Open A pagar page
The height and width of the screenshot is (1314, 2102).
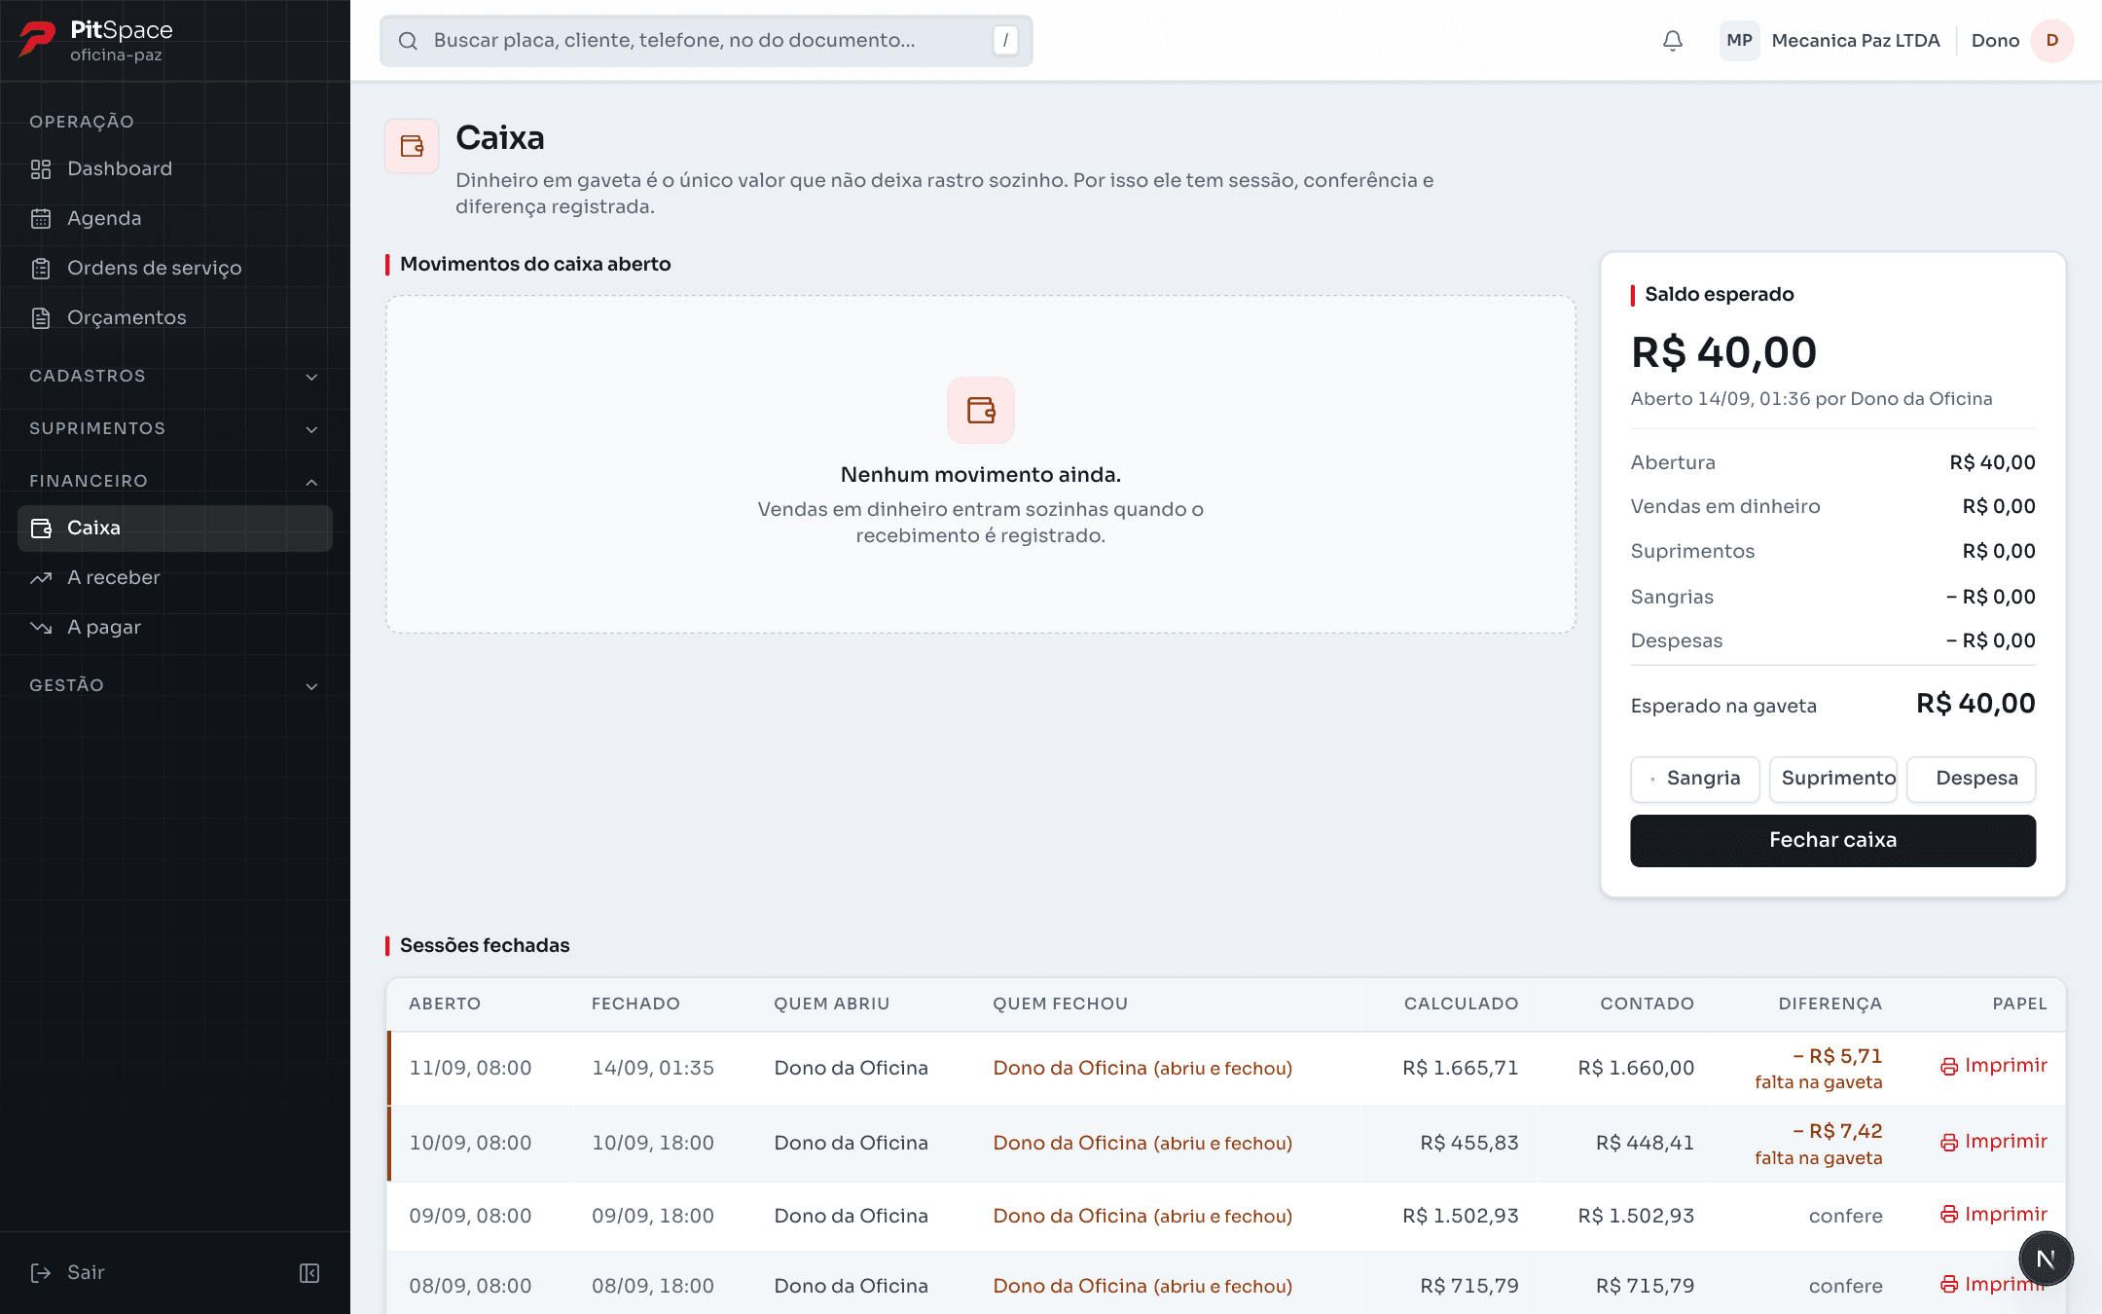point(175,628)
